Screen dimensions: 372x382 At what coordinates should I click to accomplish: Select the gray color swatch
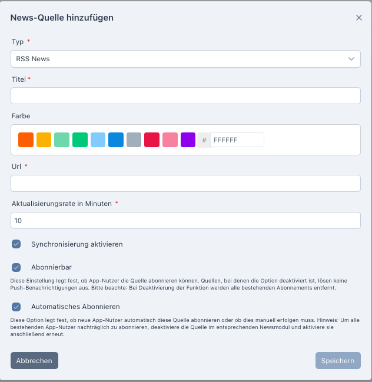pos(134,139)
